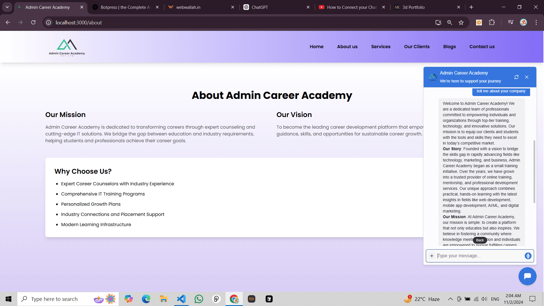
Task: Select 'Expert Career Counselors with Industry Experience' text
Action: click(118, 184)
